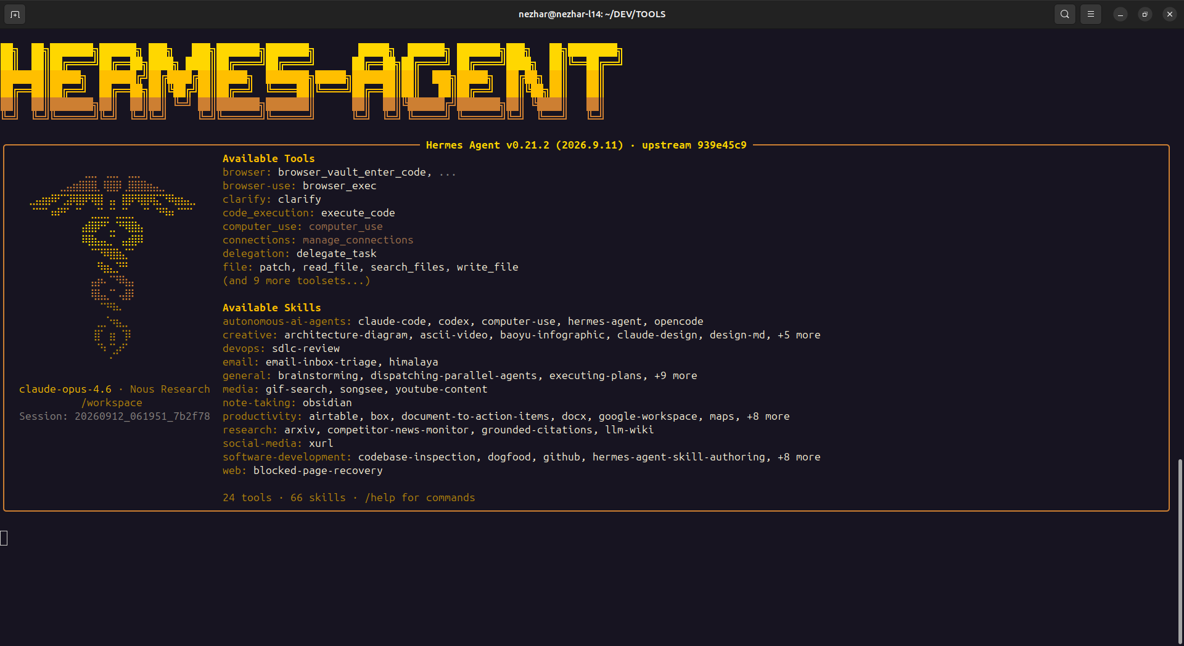The height and width of the screenshot is (646, 1184).
Task: Restore down the terminal window
Action: pyautogui.click(x=1145, y=14)
